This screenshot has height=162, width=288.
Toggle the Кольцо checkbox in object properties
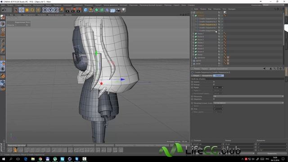pyautogui.click(x=214, y=85)
